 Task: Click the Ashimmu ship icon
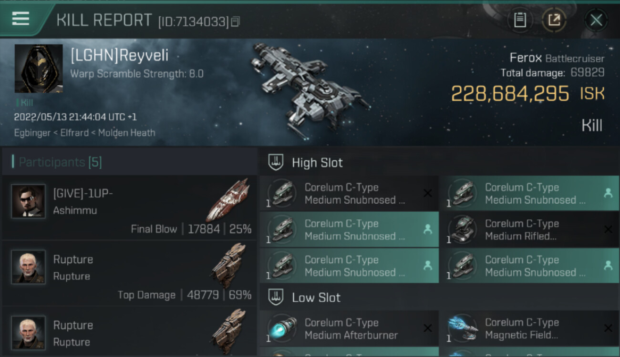click(x=228, y=199)
